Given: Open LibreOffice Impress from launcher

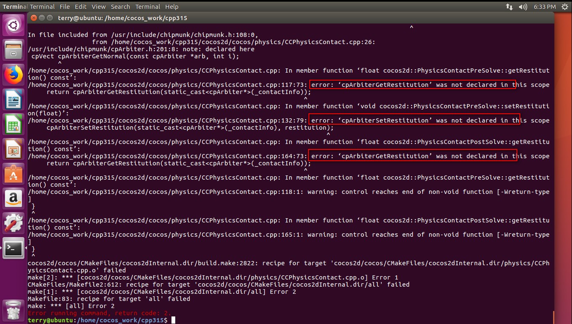Looking at the screenshot, I should pyautogui.click(x=13, y=149).
